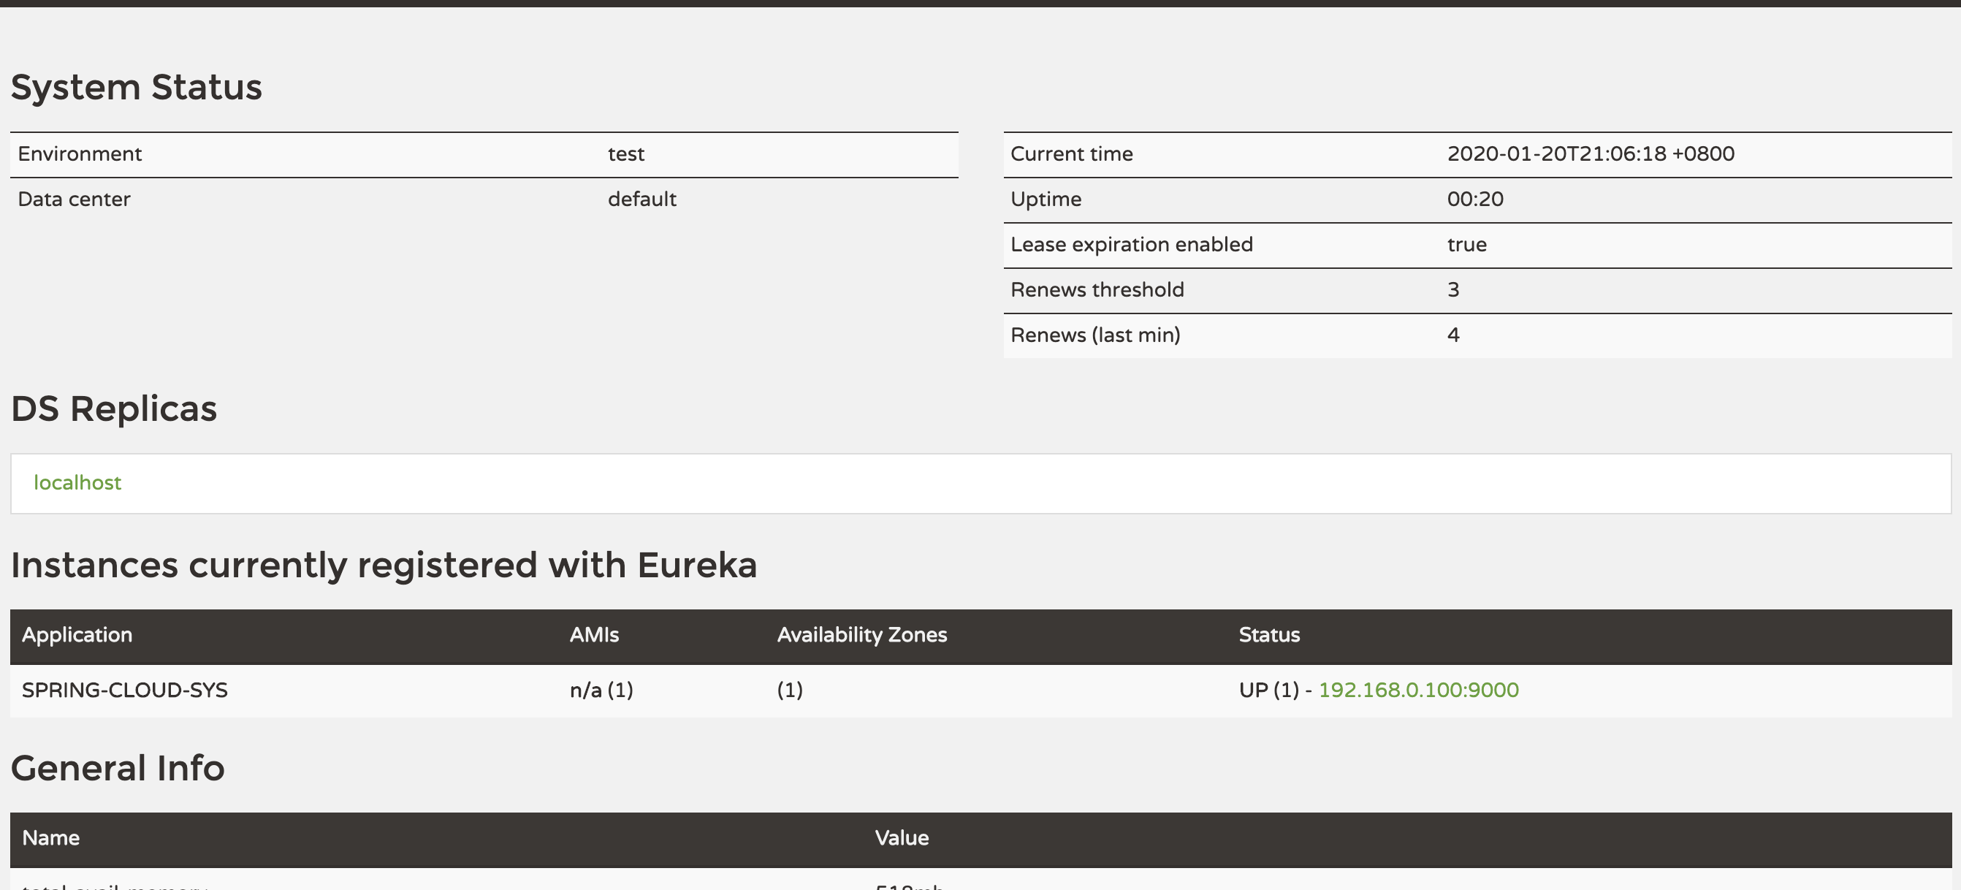Viewport: 1961px width, 890px height.
Task: Click the Value column header in General Info
Action: [902, 838]
